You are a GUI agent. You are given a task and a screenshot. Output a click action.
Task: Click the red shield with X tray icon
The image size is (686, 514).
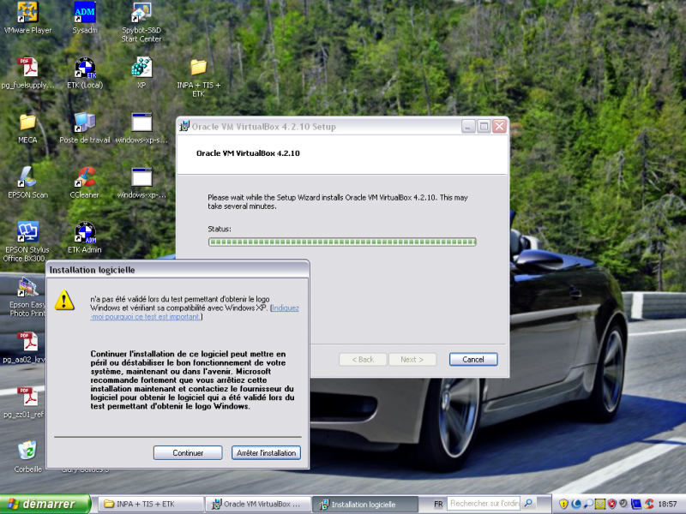[611, 504]
